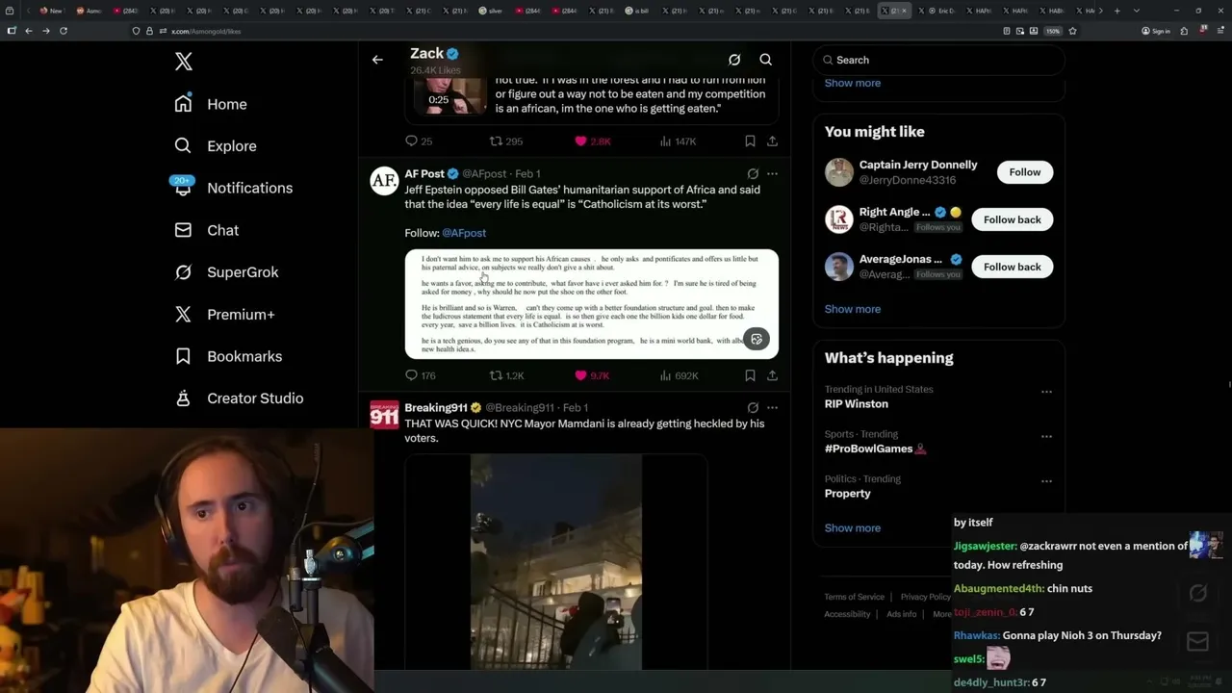View analytics showing 147K views
The image size is (1232, 693).
(678, 141)
